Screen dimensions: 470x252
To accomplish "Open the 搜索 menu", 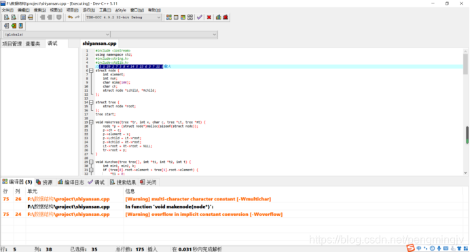I will click(39, 10).
